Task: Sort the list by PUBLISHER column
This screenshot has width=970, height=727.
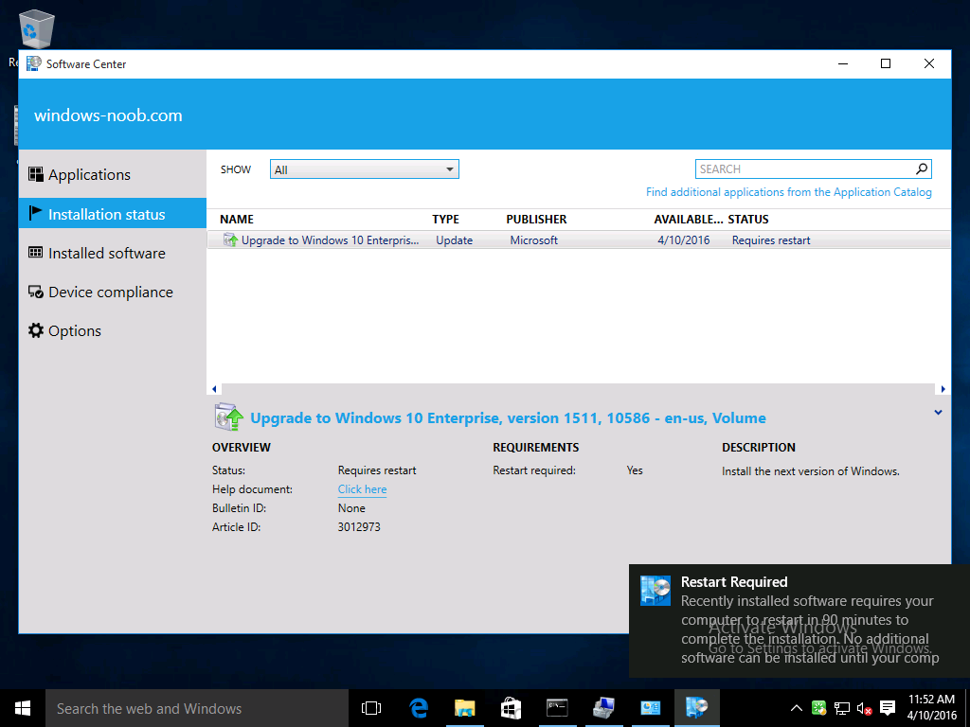Action: coord(536,220)
